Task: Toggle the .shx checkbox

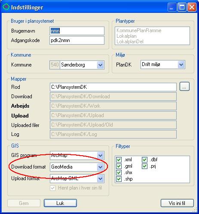Action: click(119, 172)
